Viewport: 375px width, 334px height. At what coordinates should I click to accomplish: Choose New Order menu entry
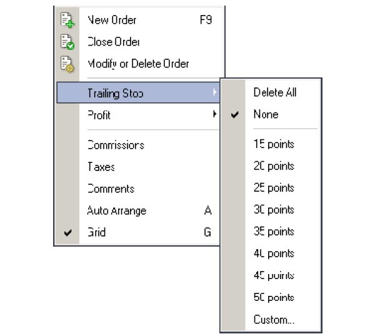(x=112, y=20)
